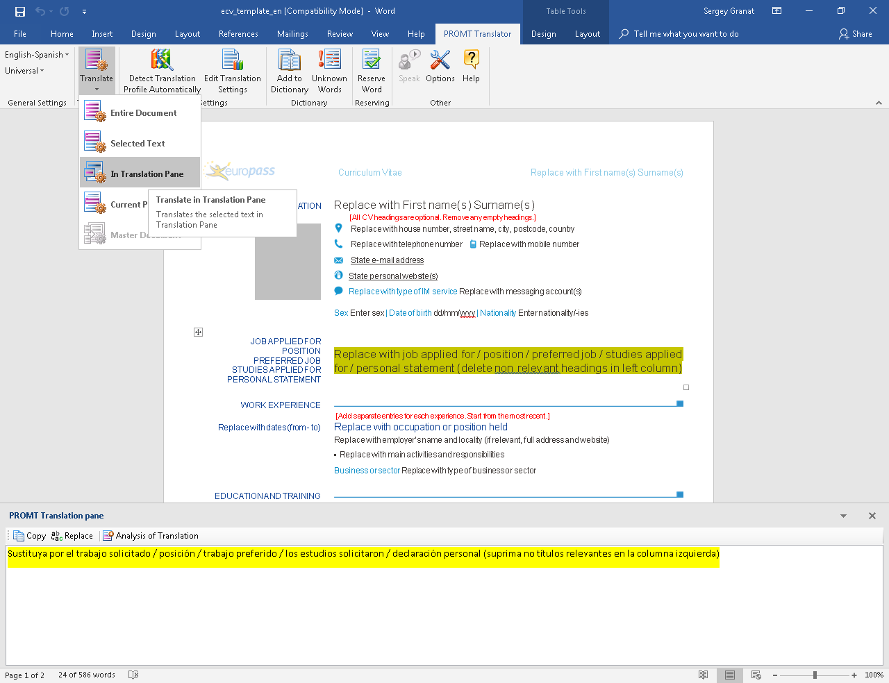889x683 pixels.
Task: Click the WORK EXPERIENCE heading
Action: (x=281, y=405)
